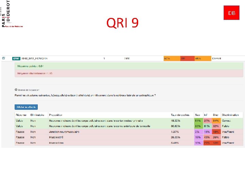Click the 26% value in the QRM row

127,59
